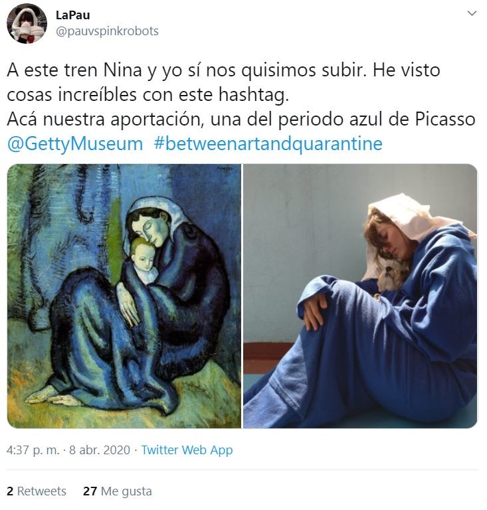Click the LaPau display name
Image resolution: width=487 pixels, height=510 pixels.
click(73, 15)
